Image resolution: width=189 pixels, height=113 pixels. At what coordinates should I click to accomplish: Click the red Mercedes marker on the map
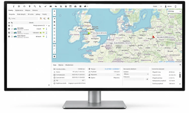(153, 37)
